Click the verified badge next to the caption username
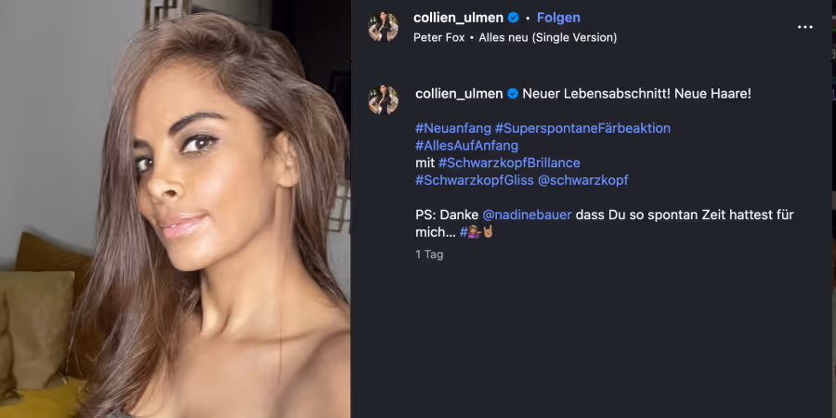The height and width of the screenshot is (418, 836). click(513, 94)
